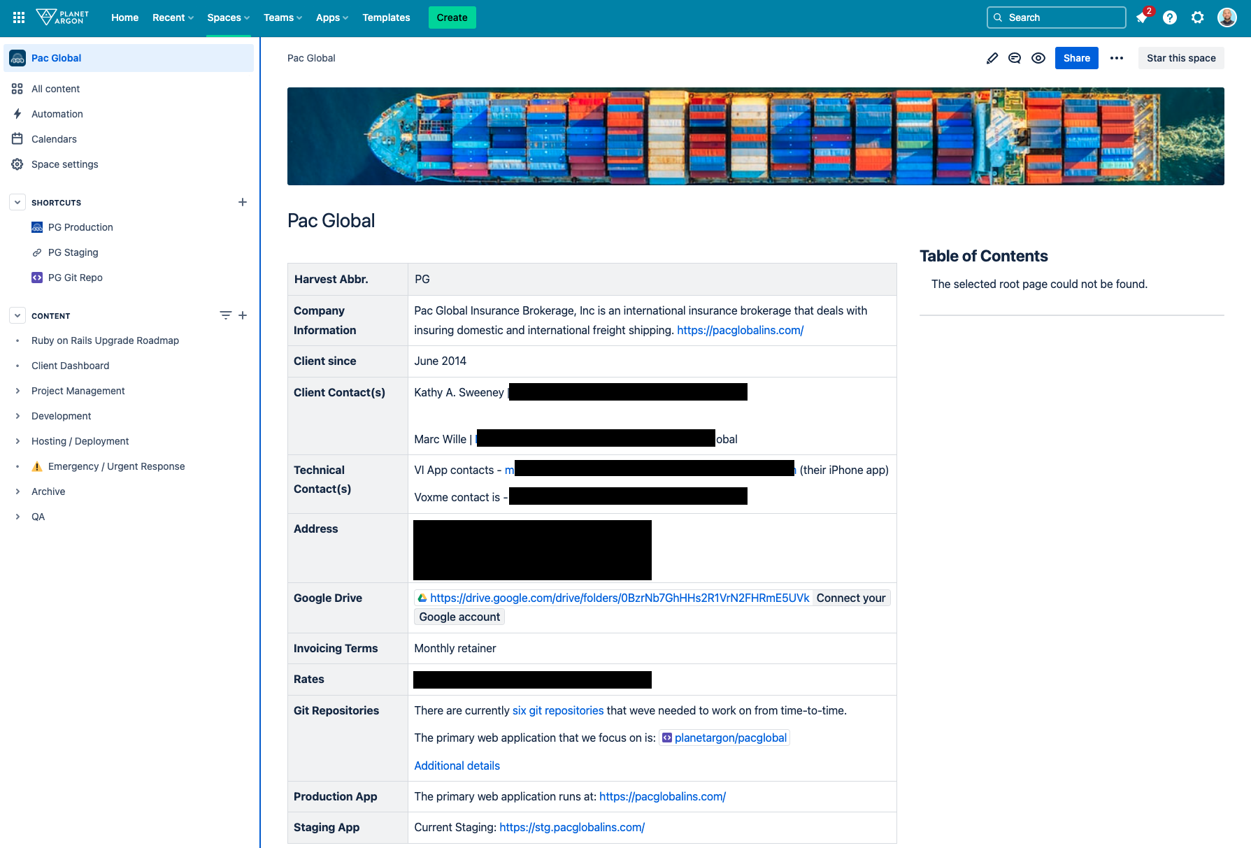Open Calendars in the sidebar
The height and width of the screenshot is (848, 1251).
tap(54, 139)
